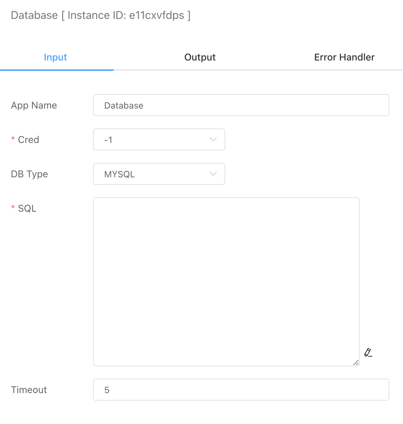Click the DB Type chevron arrow
This screenshot has height=424, width=403.
point(213,174)
